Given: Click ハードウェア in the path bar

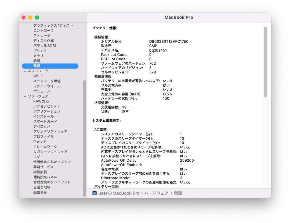Looking at the screenshot, I should [157, 193].
